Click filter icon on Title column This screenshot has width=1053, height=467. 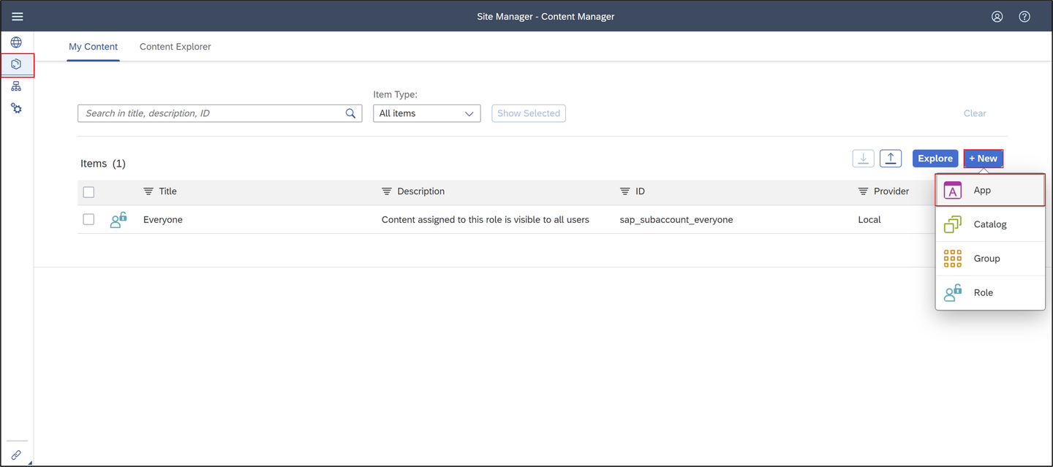[148, 191]
